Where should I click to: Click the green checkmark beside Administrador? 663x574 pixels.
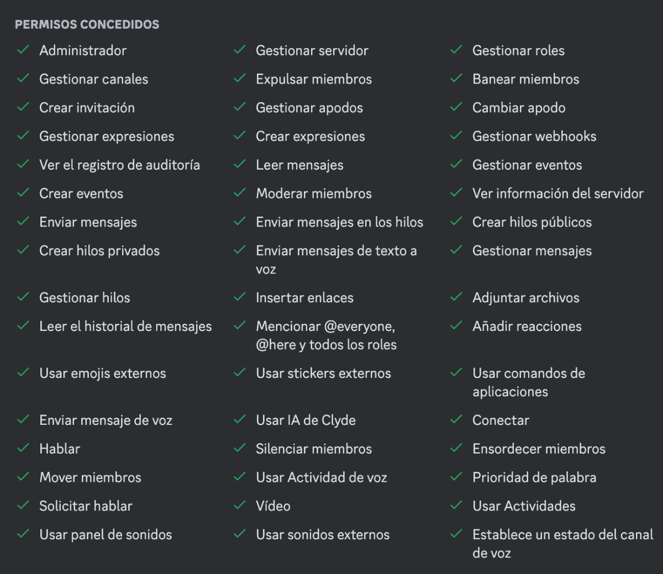pos(23,50)
